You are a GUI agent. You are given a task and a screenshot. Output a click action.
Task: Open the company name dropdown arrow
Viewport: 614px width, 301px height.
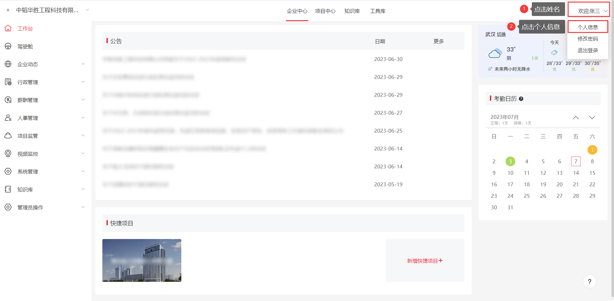click(87, 10)
